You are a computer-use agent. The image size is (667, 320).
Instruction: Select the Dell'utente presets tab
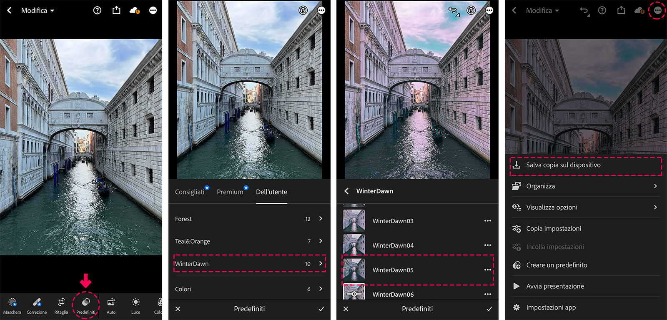(271, 192)
